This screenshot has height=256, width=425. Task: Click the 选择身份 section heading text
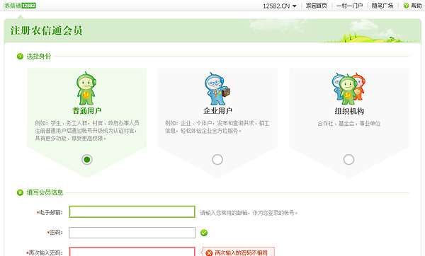pos(39,57)
